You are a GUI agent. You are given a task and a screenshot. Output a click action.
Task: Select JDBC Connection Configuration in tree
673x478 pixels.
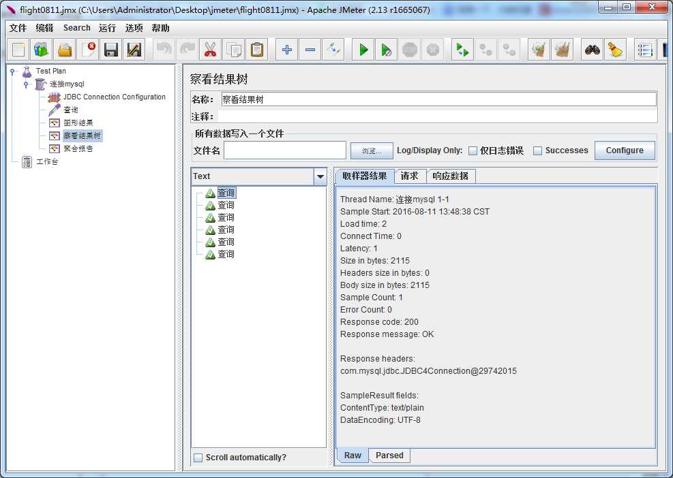point(114,97)
